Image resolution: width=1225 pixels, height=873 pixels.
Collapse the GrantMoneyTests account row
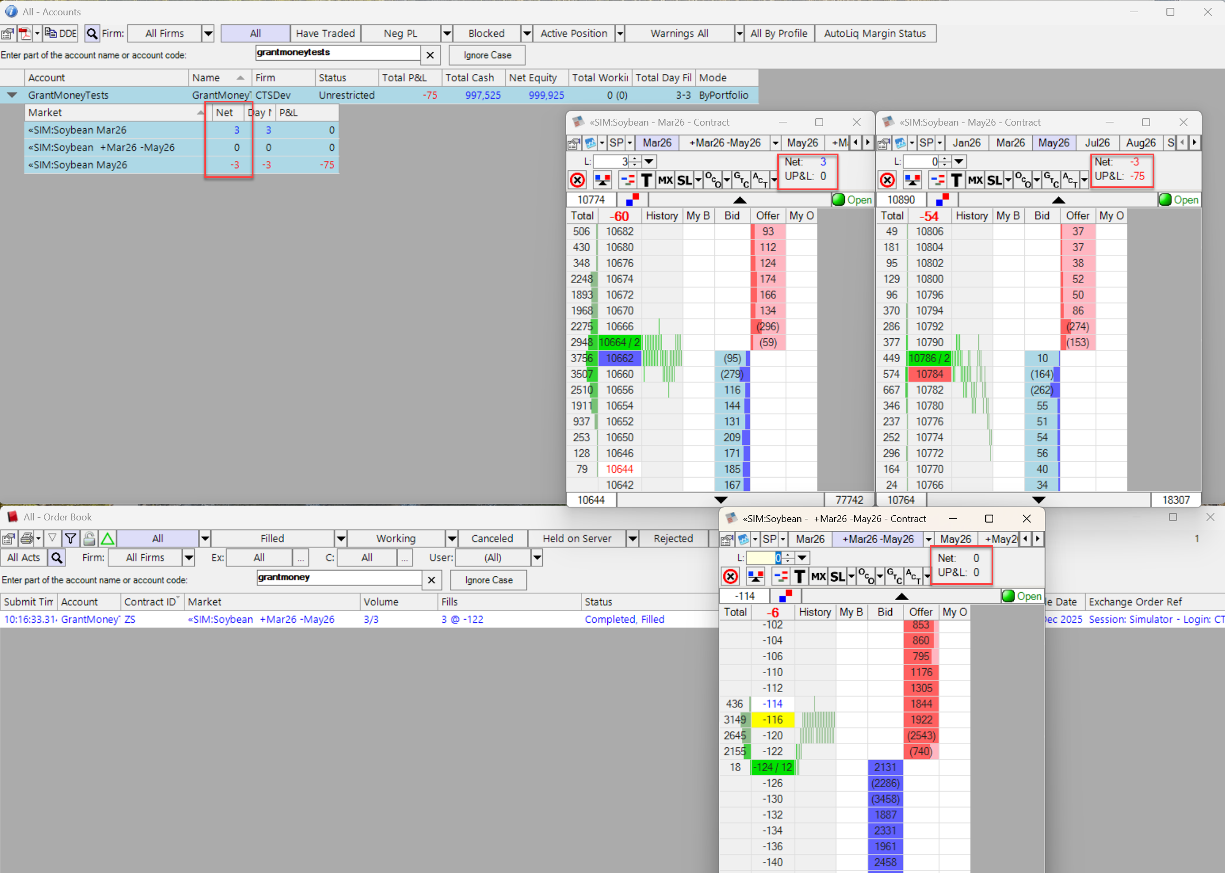[12, 95]
